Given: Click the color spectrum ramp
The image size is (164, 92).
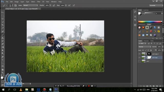Looking at the screenshot, I should pos(150,22).
